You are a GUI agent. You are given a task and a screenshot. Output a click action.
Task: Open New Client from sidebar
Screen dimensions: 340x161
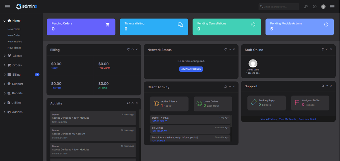click(14, 29)
